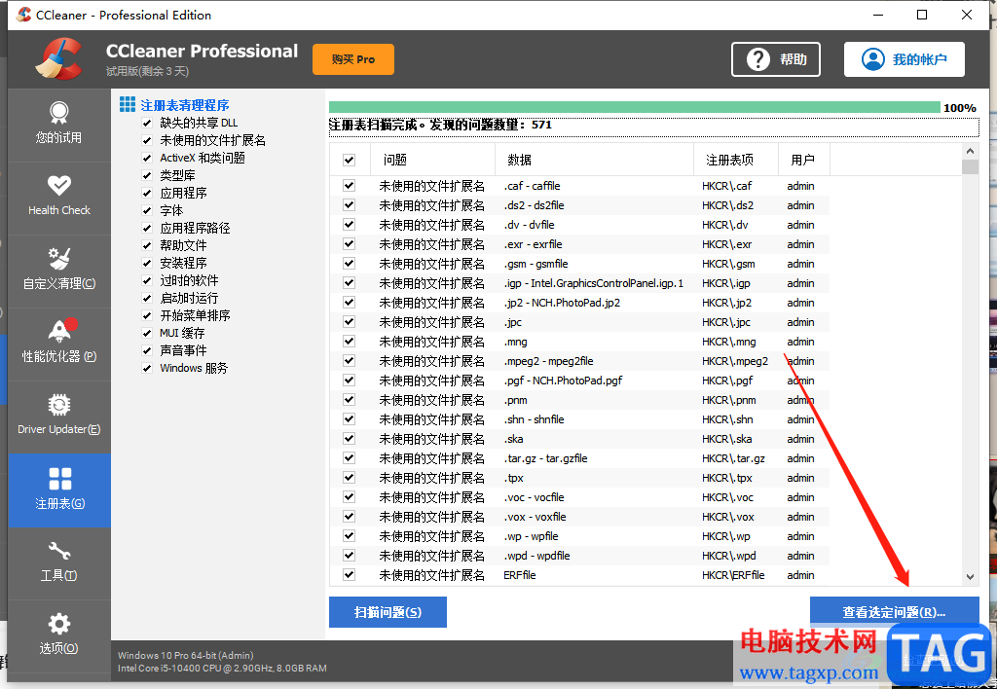997x689 pixels.
Task: Click the title bar CCleaner icon
Action: click(23, 15)
